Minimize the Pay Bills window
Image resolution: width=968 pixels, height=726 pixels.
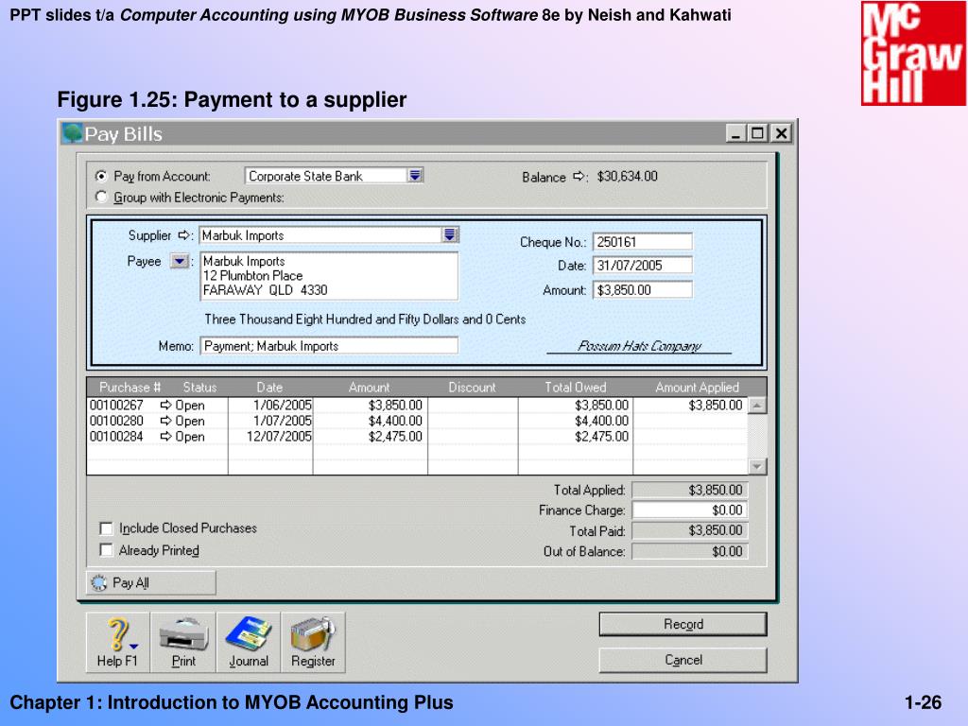click(735, 133)
